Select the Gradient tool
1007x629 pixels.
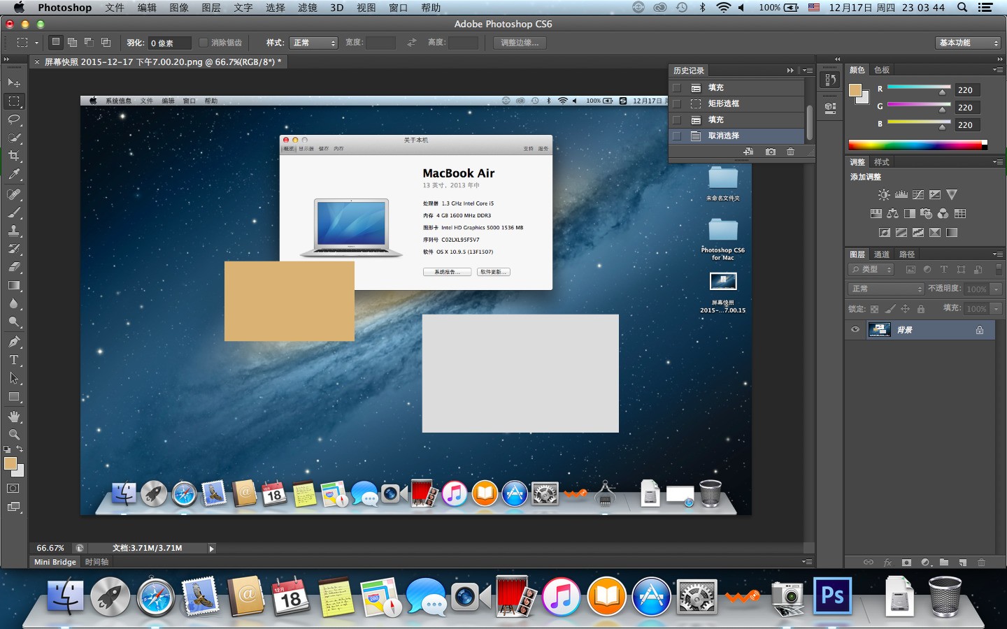point(14,285)
